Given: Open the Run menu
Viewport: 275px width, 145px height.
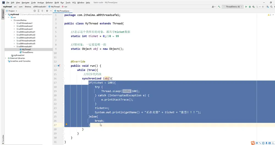Looking at the screenshot, I should coord(62,3).
